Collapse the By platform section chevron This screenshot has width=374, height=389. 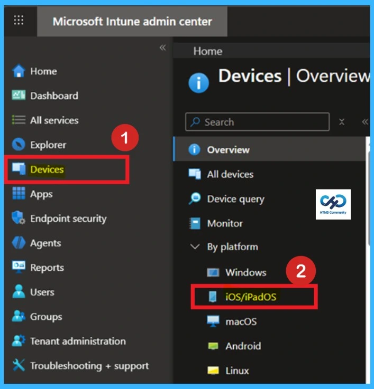pos(195,246)
